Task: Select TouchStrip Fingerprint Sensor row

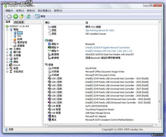Action: (100, 109)
